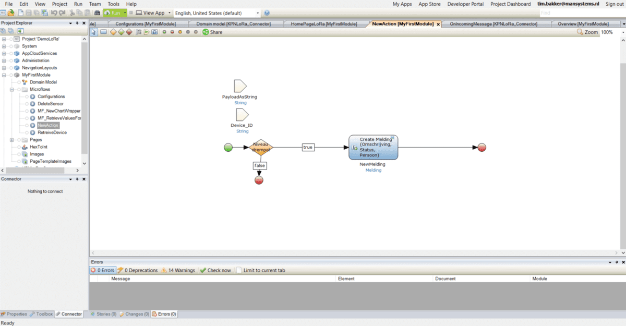Expand the NavigationLayouts module node
Screen dimensions: 626x326
pyautogui.click(x=4, y=68)
